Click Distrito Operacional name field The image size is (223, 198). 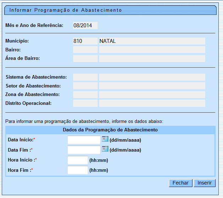click(x=152, y=103)
